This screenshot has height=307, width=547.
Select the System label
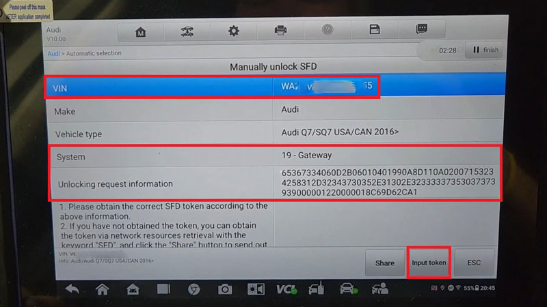(71, 157)
